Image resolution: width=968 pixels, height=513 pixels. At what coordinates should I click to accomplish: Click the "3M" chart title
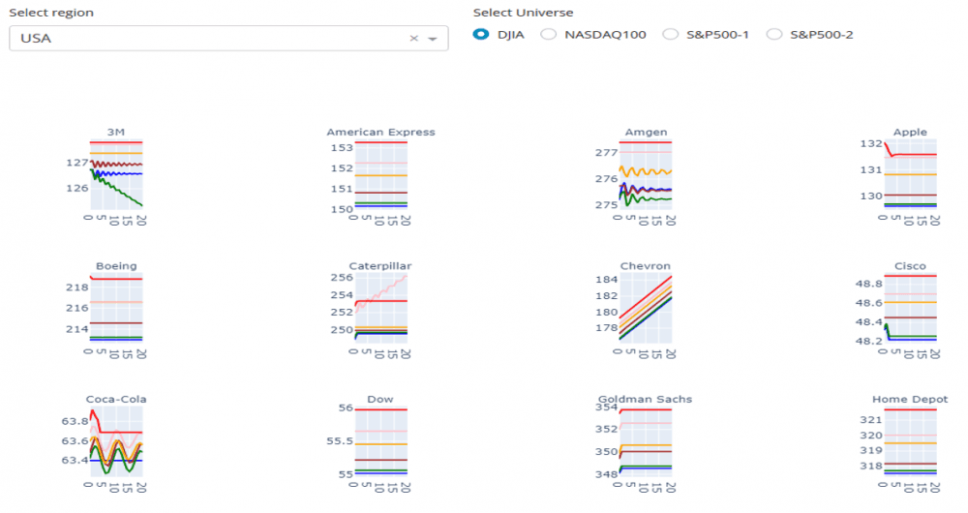point(115,132)
